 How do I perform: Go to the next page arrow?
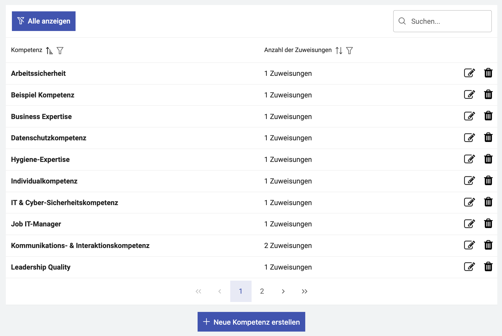point(283,291)
